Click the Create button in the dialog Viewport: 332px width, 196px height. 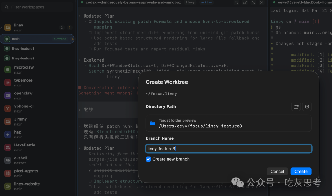coord(301,171)
